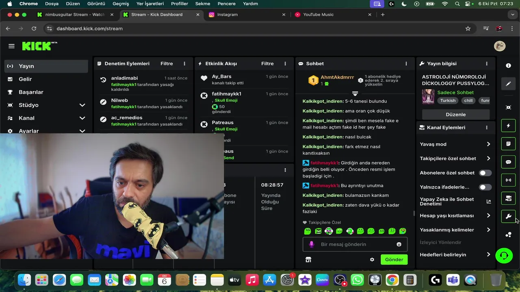Screen dimensions: 520x292
Task: Bookmark this page with the star icon
Action: tap(468, 28)
